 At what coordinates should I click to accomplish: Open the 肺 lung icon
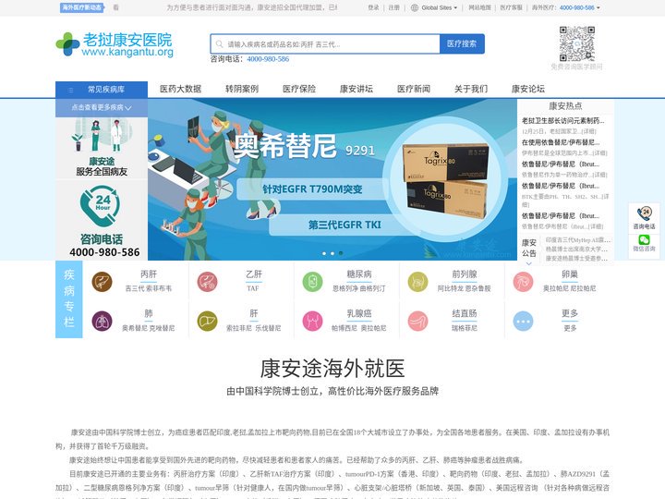pos(102,322)
